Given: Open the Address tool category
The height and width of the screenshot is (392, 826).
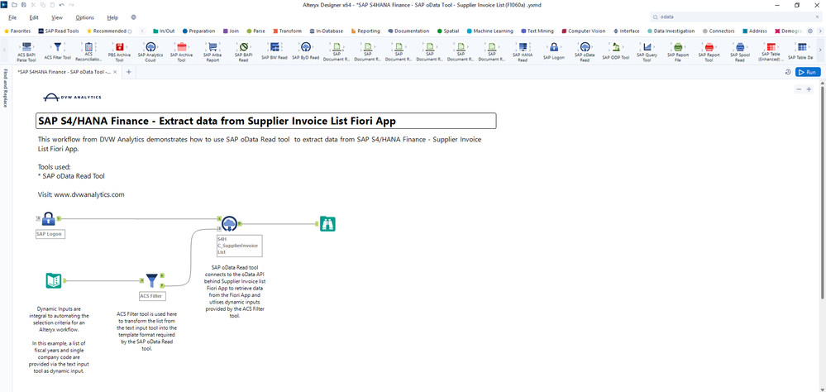Looking at the screenshot, I should click(x=755, y=31).
